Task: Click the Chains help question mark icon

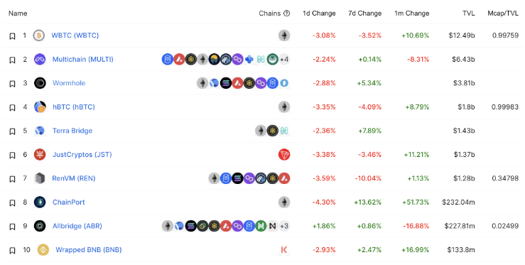Action: [286, 13]
